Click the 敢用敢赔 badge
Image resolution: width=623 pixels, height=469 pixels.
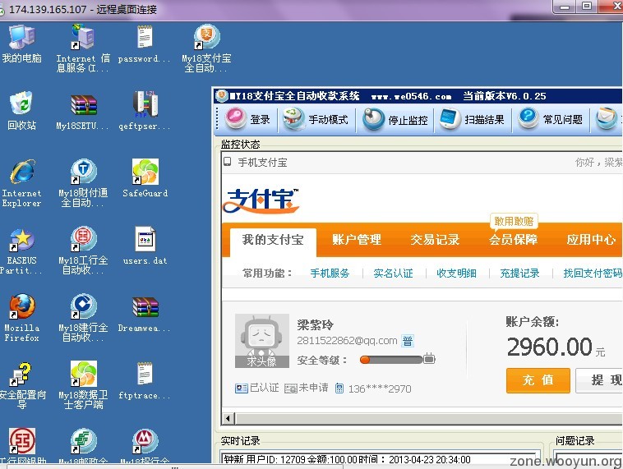click(x=514, y=222)
